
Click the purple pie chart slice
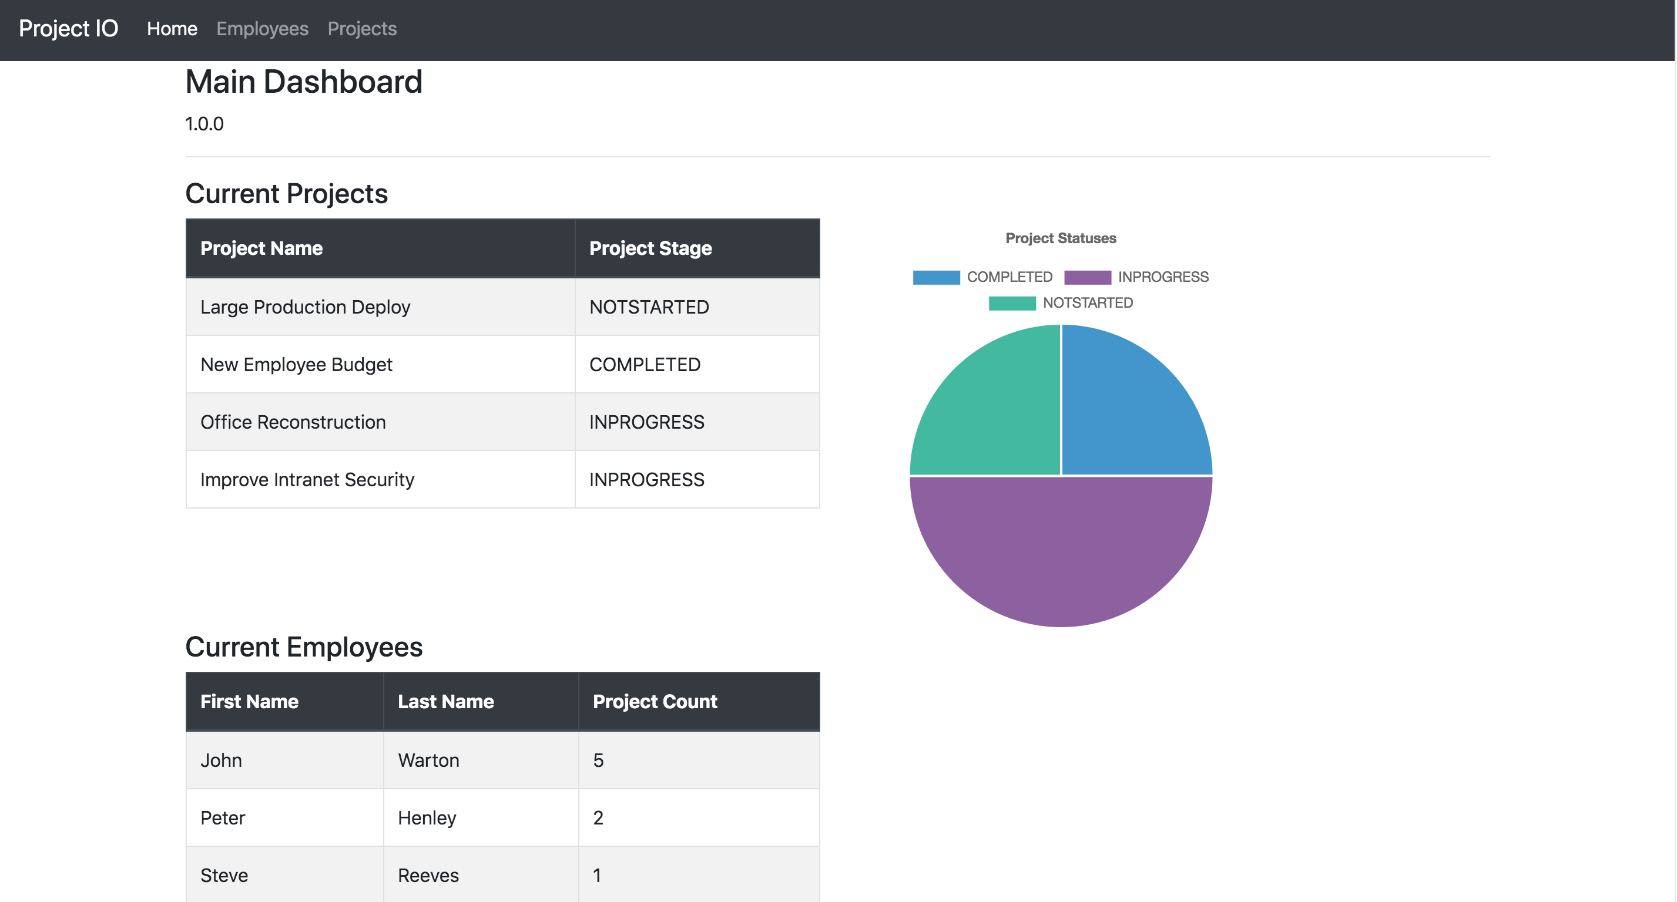click(x=1061, y=553)
